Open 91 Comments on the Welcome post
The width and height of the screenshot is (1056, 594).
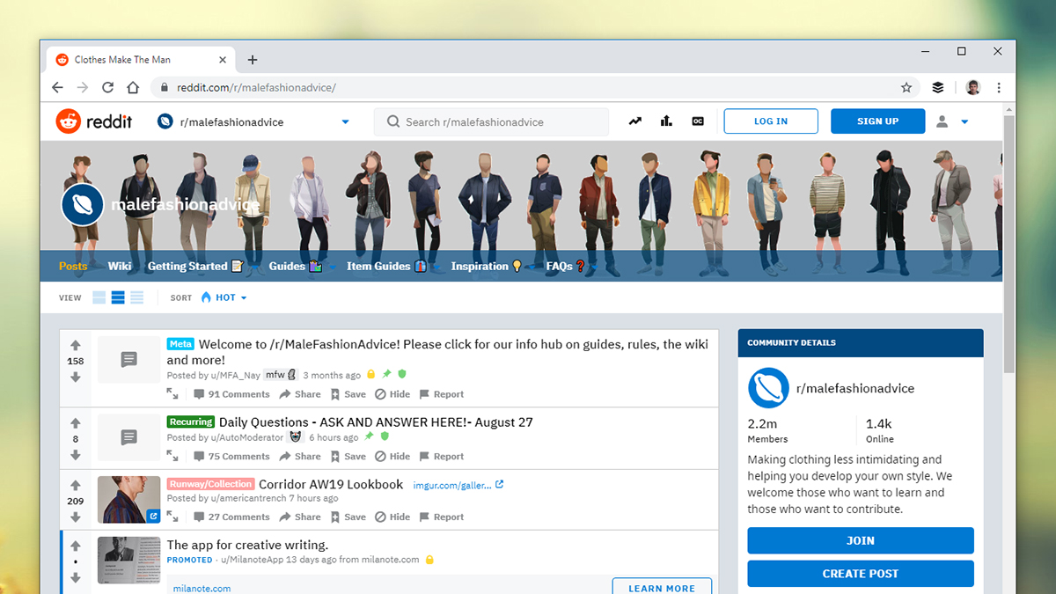click(231, 394)
